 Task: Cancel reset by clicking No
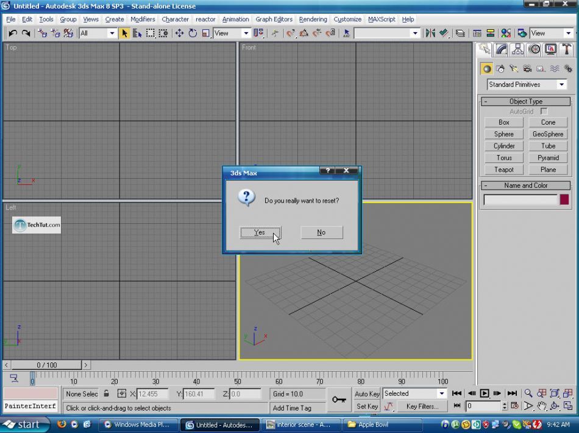[322, 232]
